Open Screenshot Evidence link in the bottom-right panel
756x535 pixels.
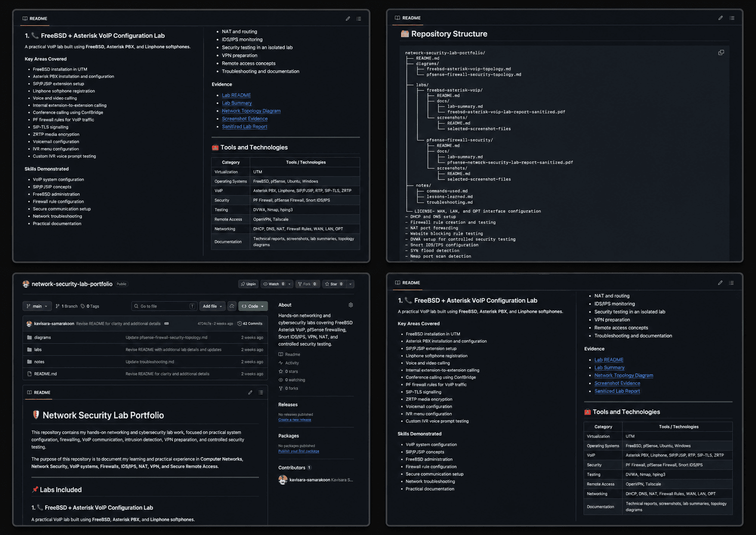coord(617,383)
